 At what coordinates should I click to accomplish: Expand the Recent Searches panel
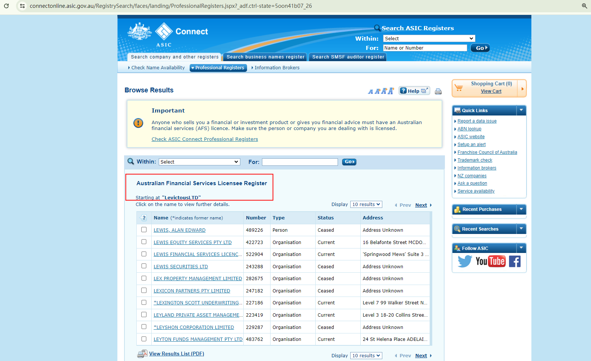521,229
